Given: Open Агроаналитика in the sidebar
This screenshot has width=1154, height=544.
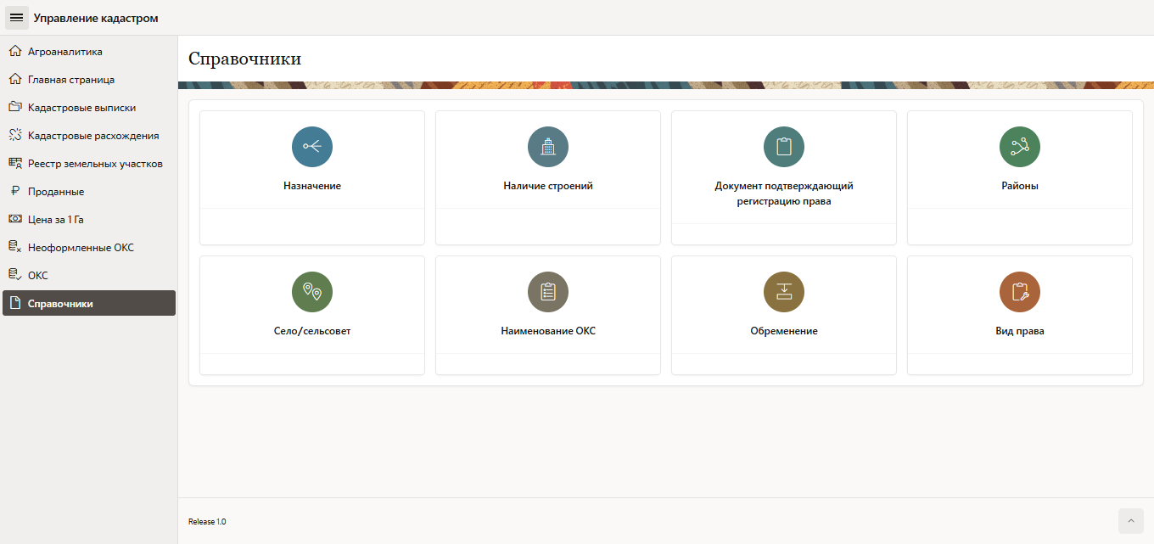Looking at the screenshot, I should pyautogui.click(x=64, y=52).
